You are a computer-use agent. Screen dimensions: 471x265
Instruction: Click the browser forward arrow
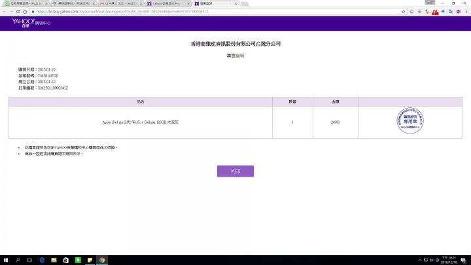tap(11, 11)
